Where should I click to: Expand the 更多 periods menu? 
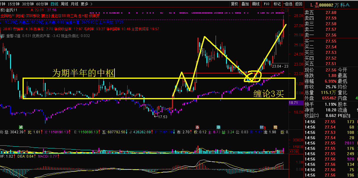pyautogui.click(x=86, y=4)
